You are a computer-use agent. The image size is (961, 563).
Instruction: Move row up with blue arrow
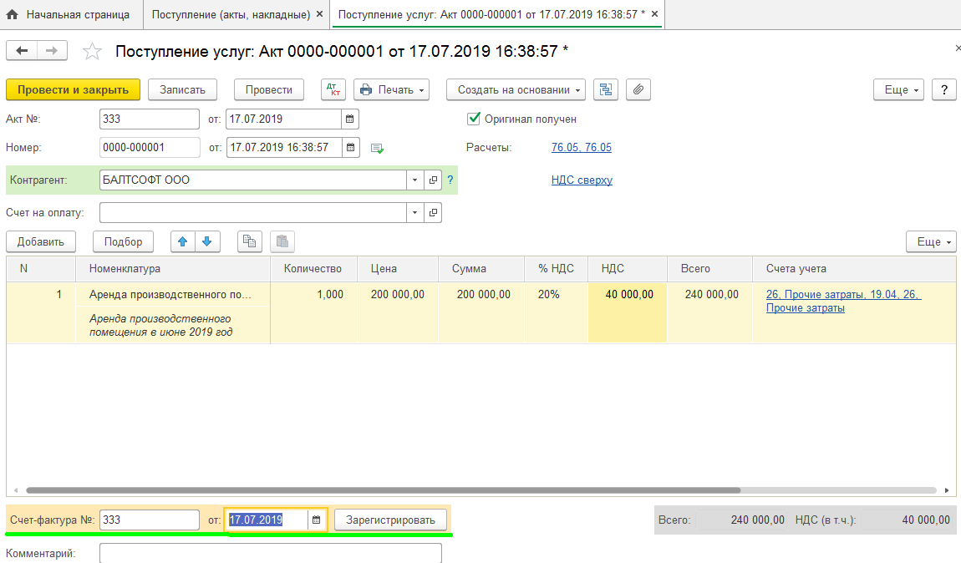[182, 242]
